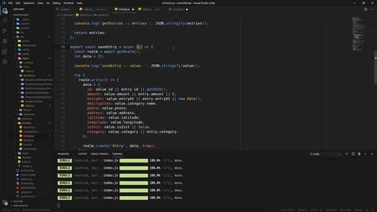
Task: Open the Source Control view
Action: pyautogui.click(x=5, y=31)
